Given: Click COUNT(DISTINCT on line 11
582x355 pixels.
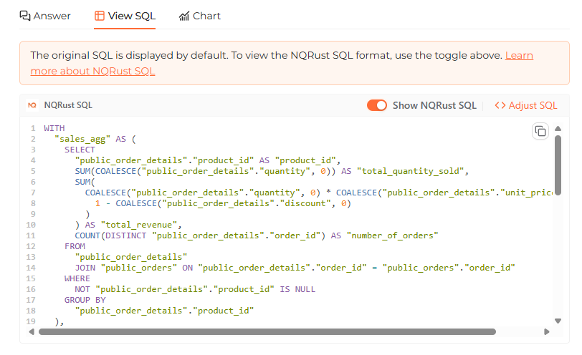Looking at the screenshot, I should (110, 235).
